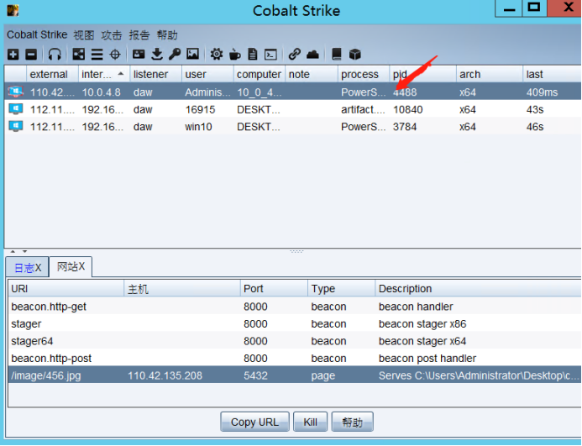
Task: Expand top pane with the down splitter arrow
Action: 24,251
